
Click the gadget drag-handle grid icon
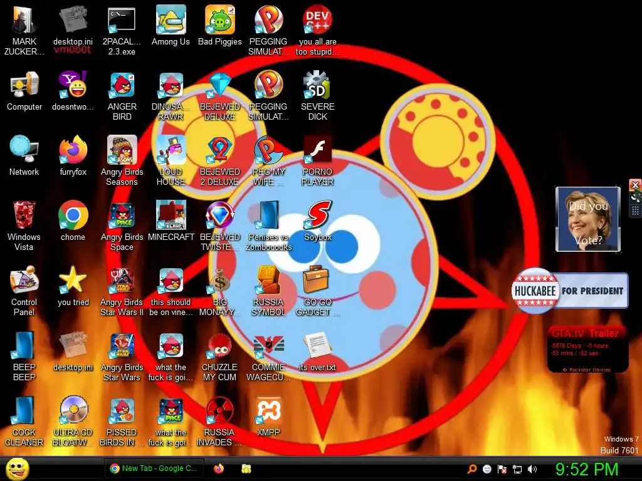pyautogui.click(x=635, y=210)
